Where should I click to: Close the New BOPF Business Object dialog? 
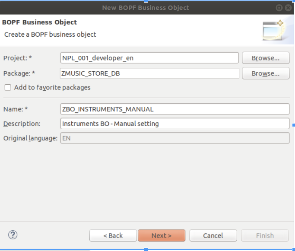[288, 7]
